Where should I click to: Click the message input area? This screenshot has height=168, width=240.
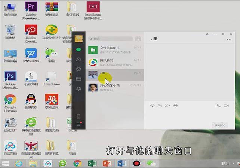190,115
